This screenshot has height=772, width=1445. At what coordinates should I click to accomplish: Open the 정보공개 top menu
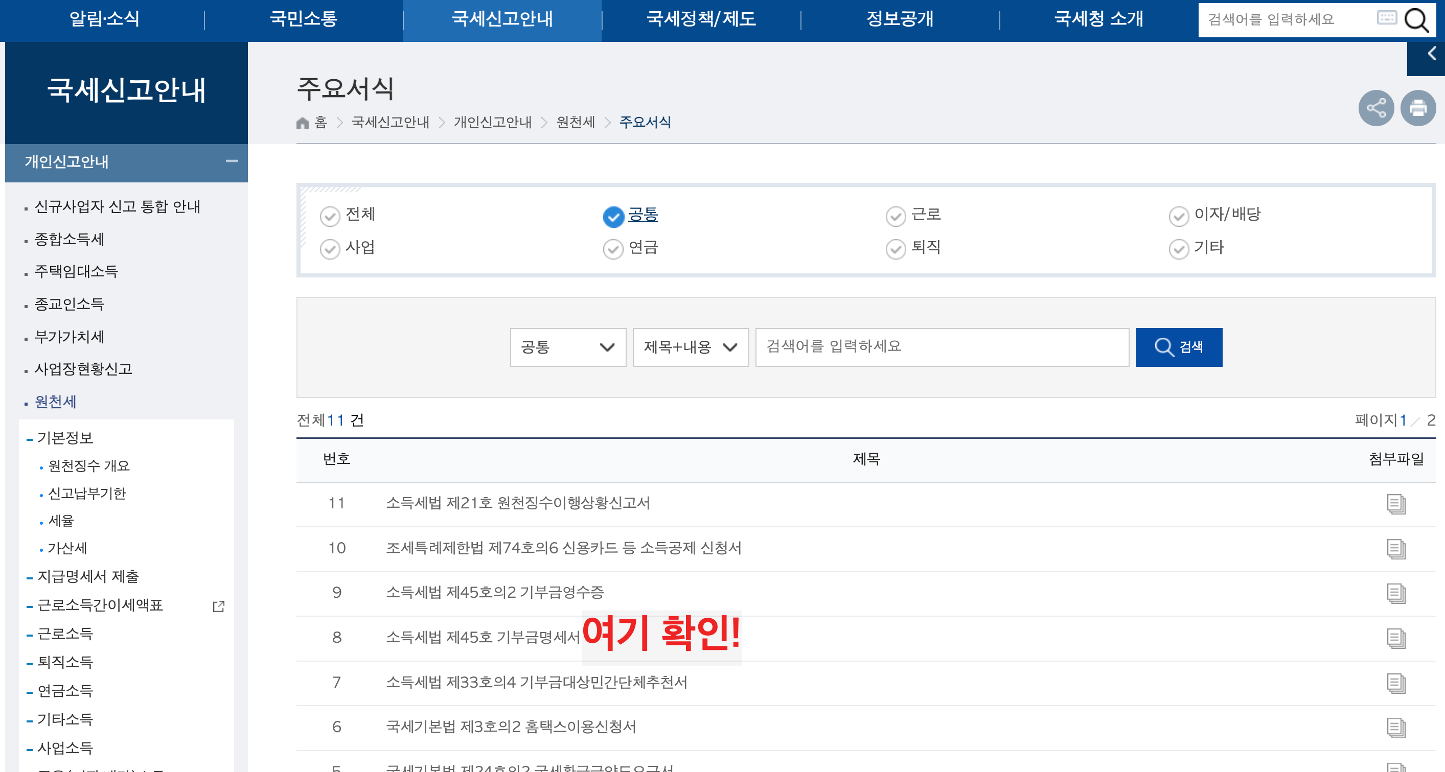(x=899, y=19)
